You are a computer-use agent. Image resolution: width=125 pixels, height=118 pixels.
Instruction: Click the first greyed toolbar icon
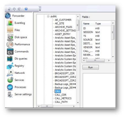click(10, 9)
